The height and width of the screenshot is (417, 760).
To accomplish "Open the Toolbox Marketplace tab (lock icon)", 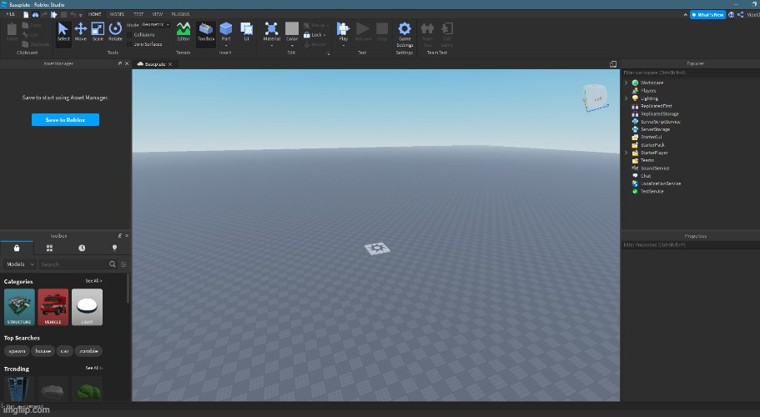I will pyautogui.click(x=17, y=248).
